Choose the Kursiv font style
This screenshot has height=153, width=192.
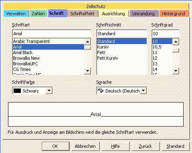121,47
